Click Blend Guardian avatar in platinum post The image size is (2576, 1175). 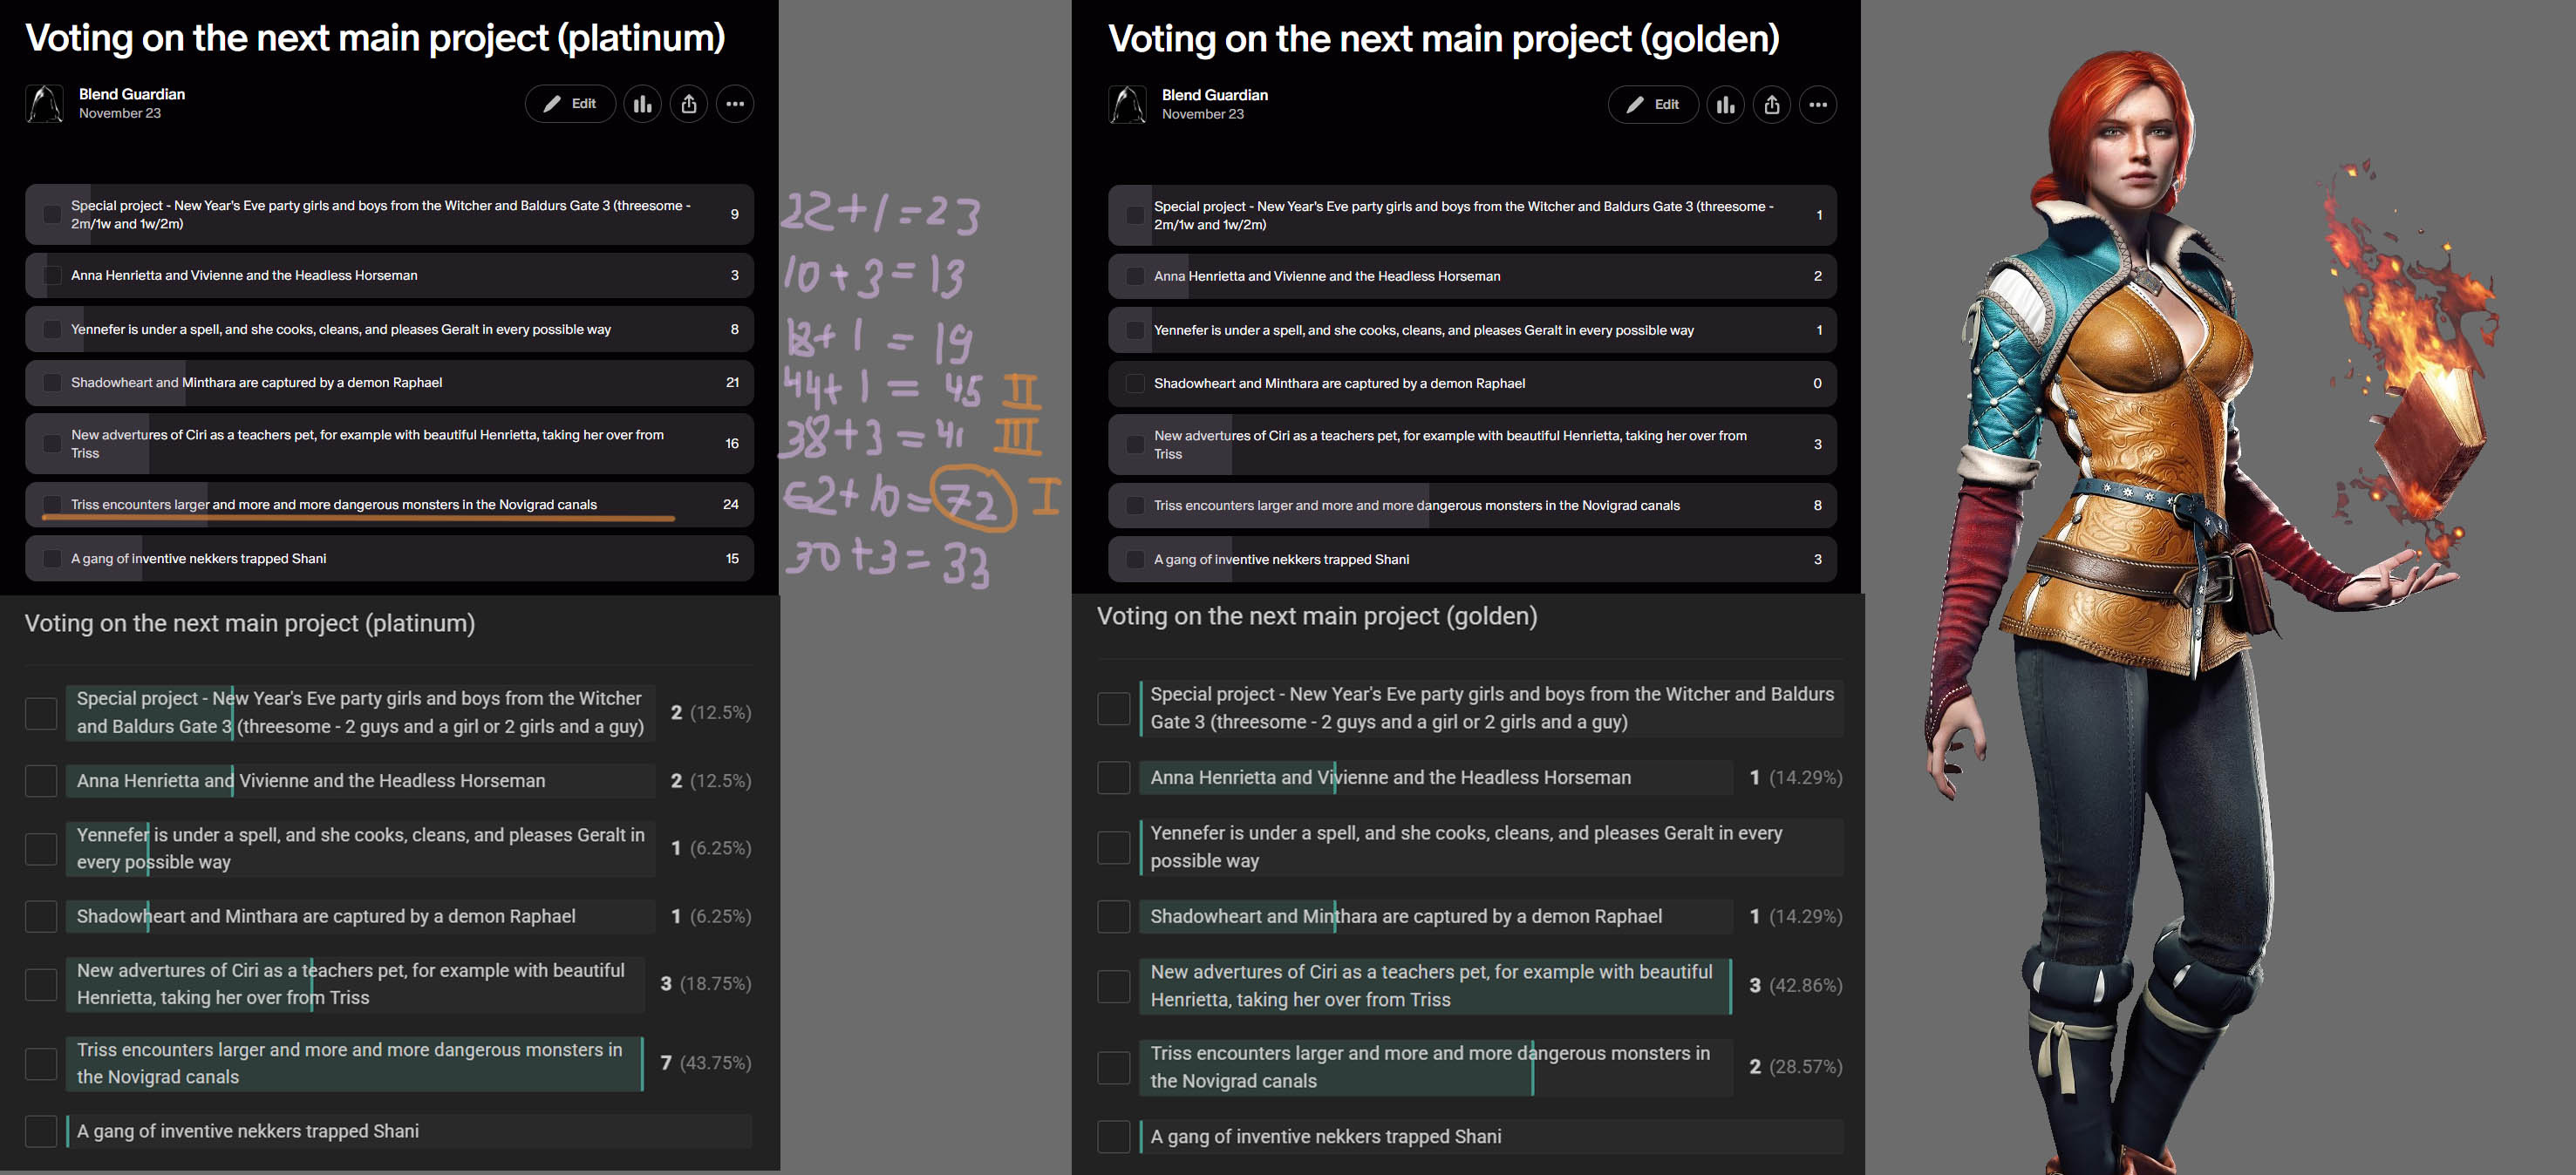(45, 104)
